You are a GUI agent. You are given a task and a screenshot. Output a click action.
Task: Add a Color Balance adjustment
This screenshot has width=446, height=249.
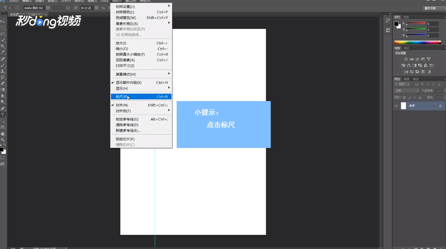pos(409,65)
